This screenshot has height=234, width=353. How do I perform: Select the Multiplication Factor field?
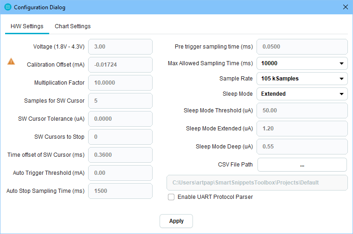pyautogui.click(x=120, y=83)
